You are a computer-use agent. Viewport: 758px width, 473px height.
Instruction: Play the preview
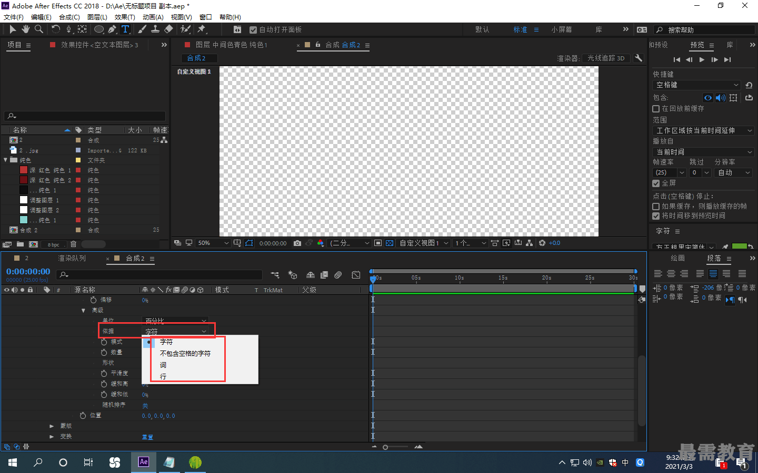coord(702,59)
